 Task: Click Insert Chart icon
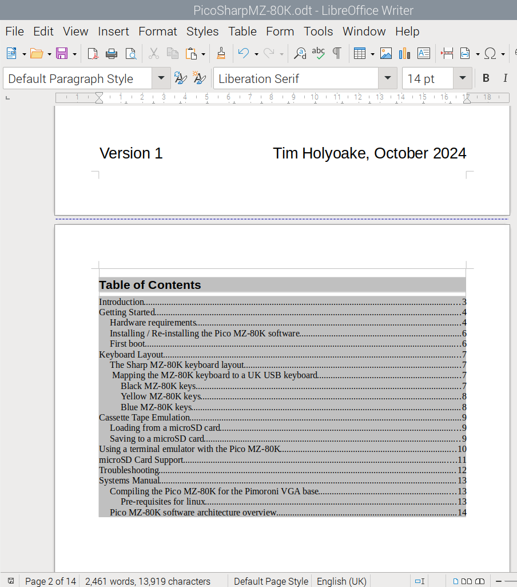[404, 54]
